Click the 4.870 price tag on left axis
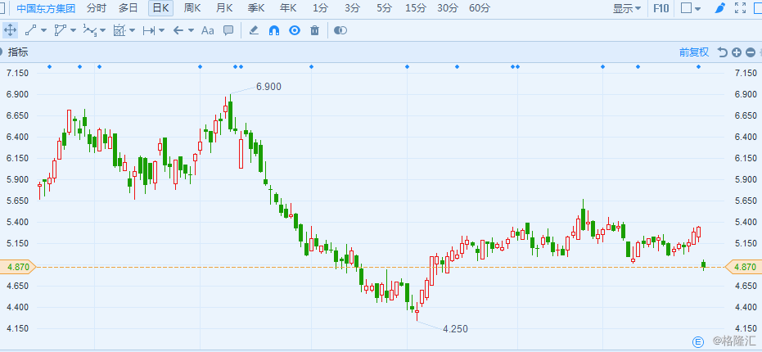762x352 pixels. point(17,267)
